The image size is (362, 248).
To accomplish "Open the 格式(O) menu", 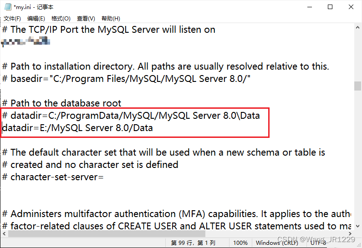I will point(61,19).
